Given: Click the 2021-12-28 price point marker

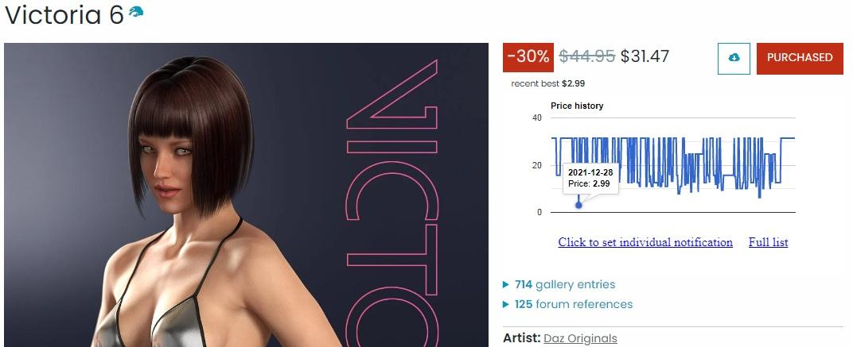Looking at the screenshot, I should click(578, 206).
